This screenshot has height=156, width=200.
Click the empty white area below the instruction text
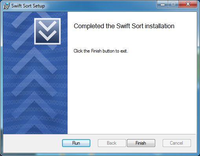pyautogui.click(x=132, y=94)
